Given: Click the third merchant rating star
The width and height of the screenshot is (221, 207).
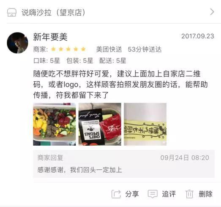Looking at the screenshot, I should pyautogui.click(x=68, y=49).
